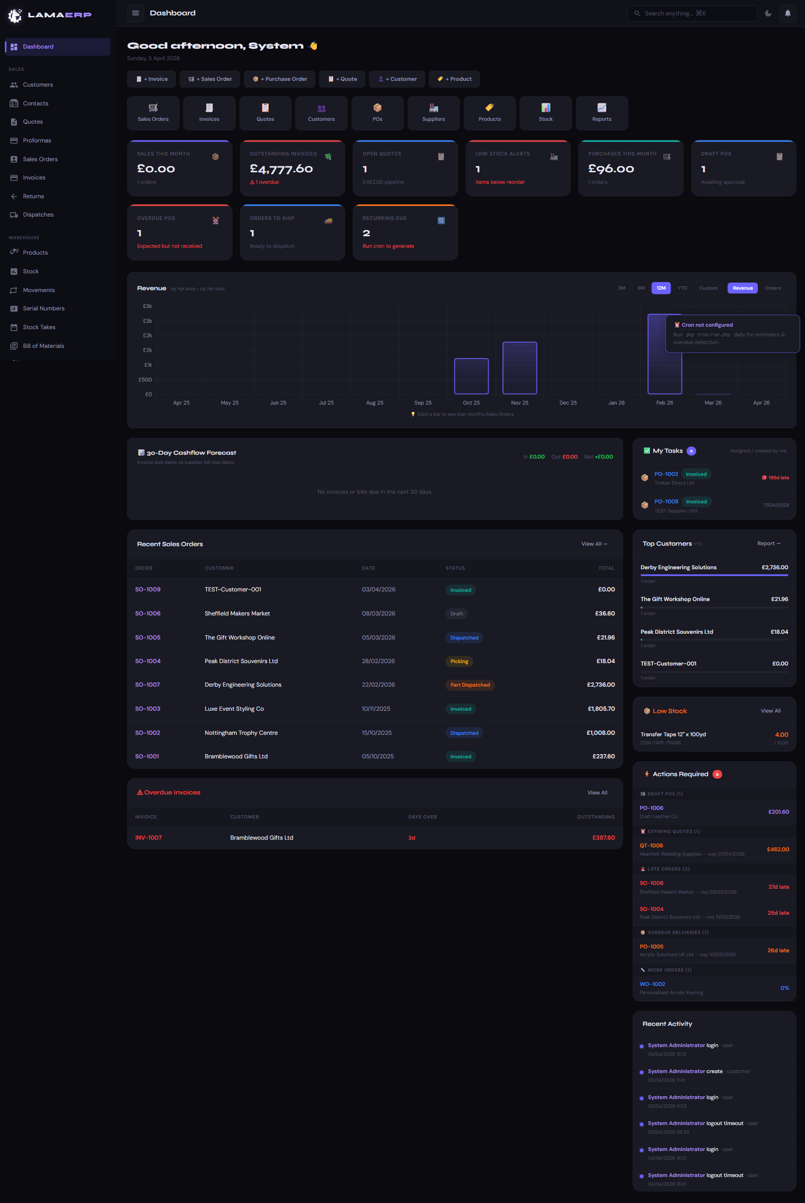Click the Feb 26 revenue bar
This screenshot has width=805, height=1203.
(x=664, y=373)
